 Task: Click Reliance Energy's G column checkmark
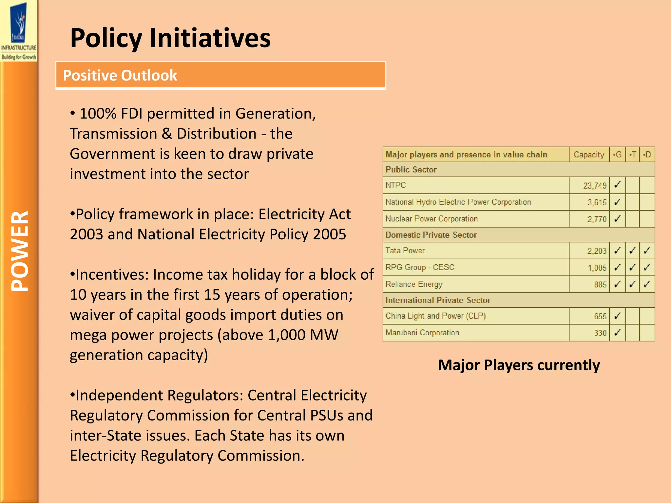(x=617, y=284)
